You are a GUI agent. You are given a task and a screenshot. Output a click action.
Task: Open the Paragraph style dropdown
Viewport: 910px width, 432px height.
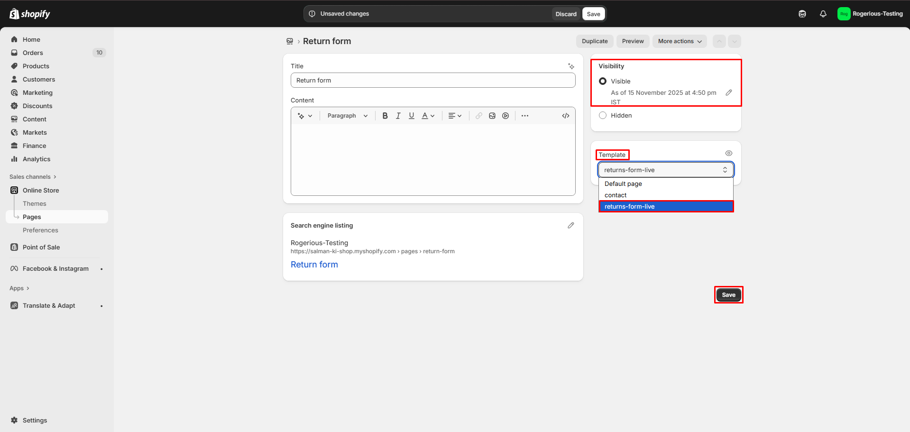pyautogui.click(x=347, y=116)
